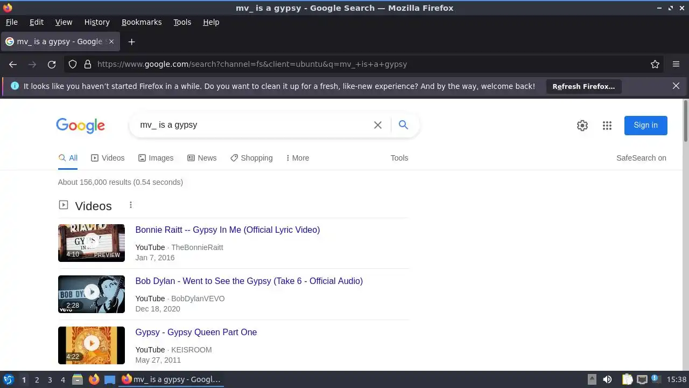Click the show desktop panel icon
The image size is (689, 388).
(x=110, y=379)
